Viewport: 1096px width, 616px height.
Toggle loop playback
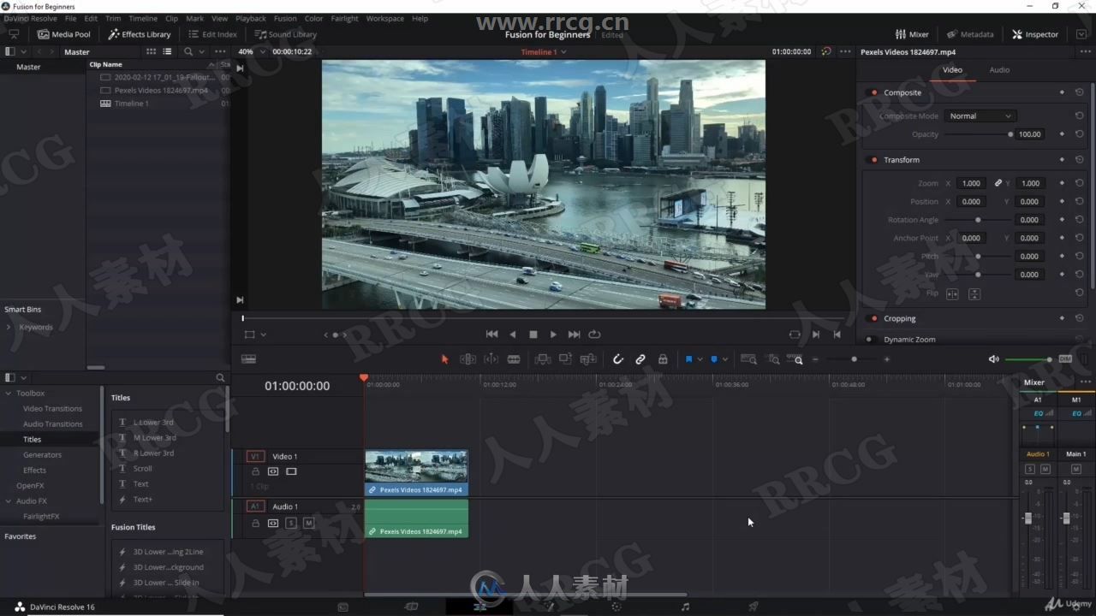pyautogui.click(x=594, y=335)
